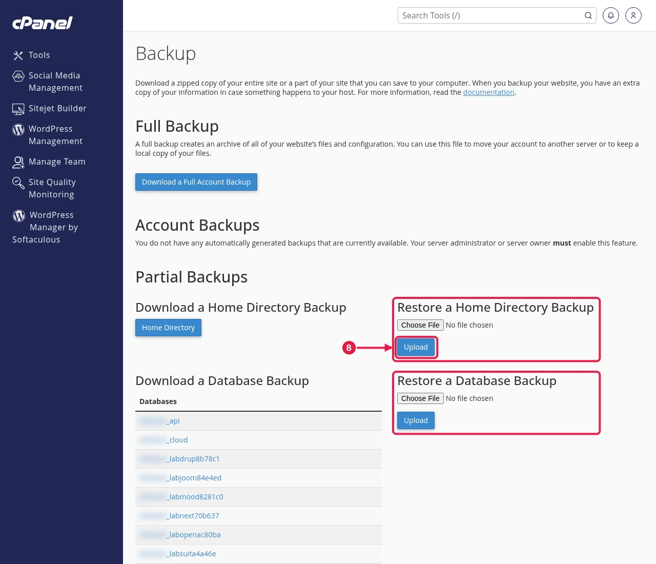
Task: Download the _labopenac80ba database backup
Action: (180, 535)
